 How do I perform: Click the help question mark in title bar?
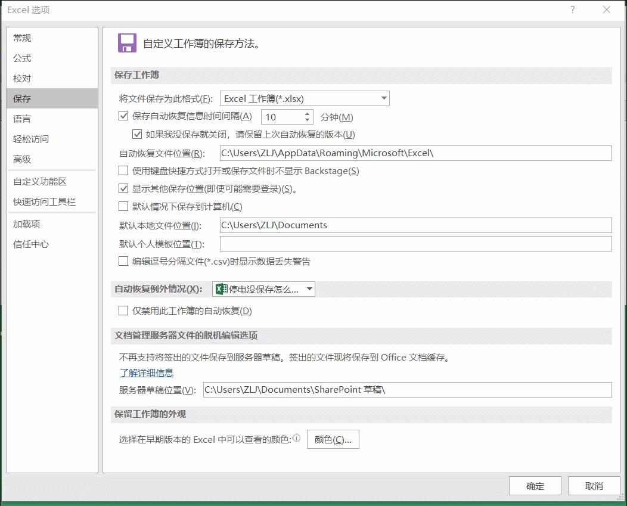pos(573,10)
